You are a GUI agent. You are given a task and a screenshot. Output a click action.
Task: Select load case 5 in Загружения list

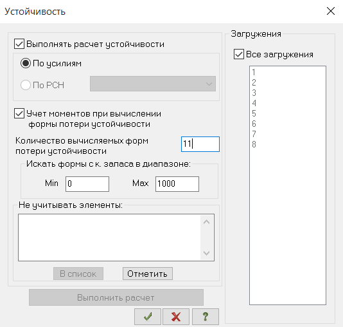tap(288, 113)
